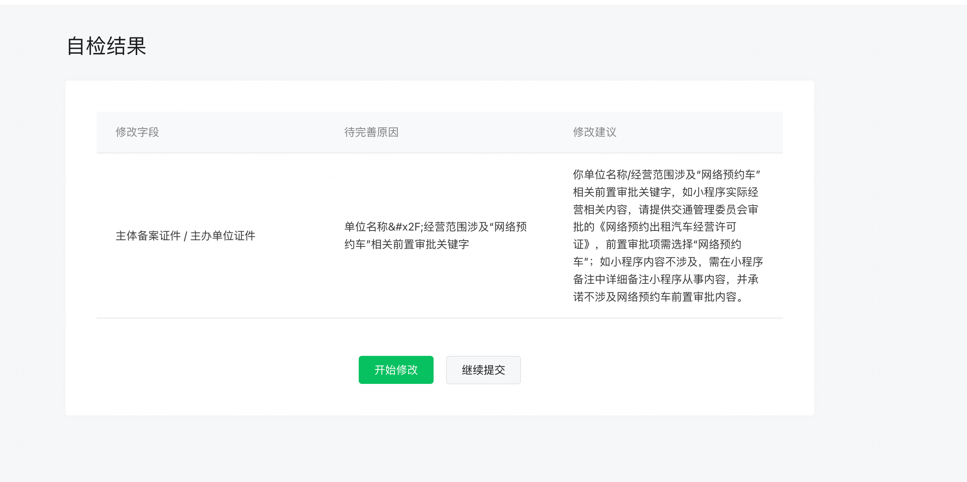Click the 主体备案证件 / 主办单位证件 cell
967x482 pixels.
click(x=185, y=236)
